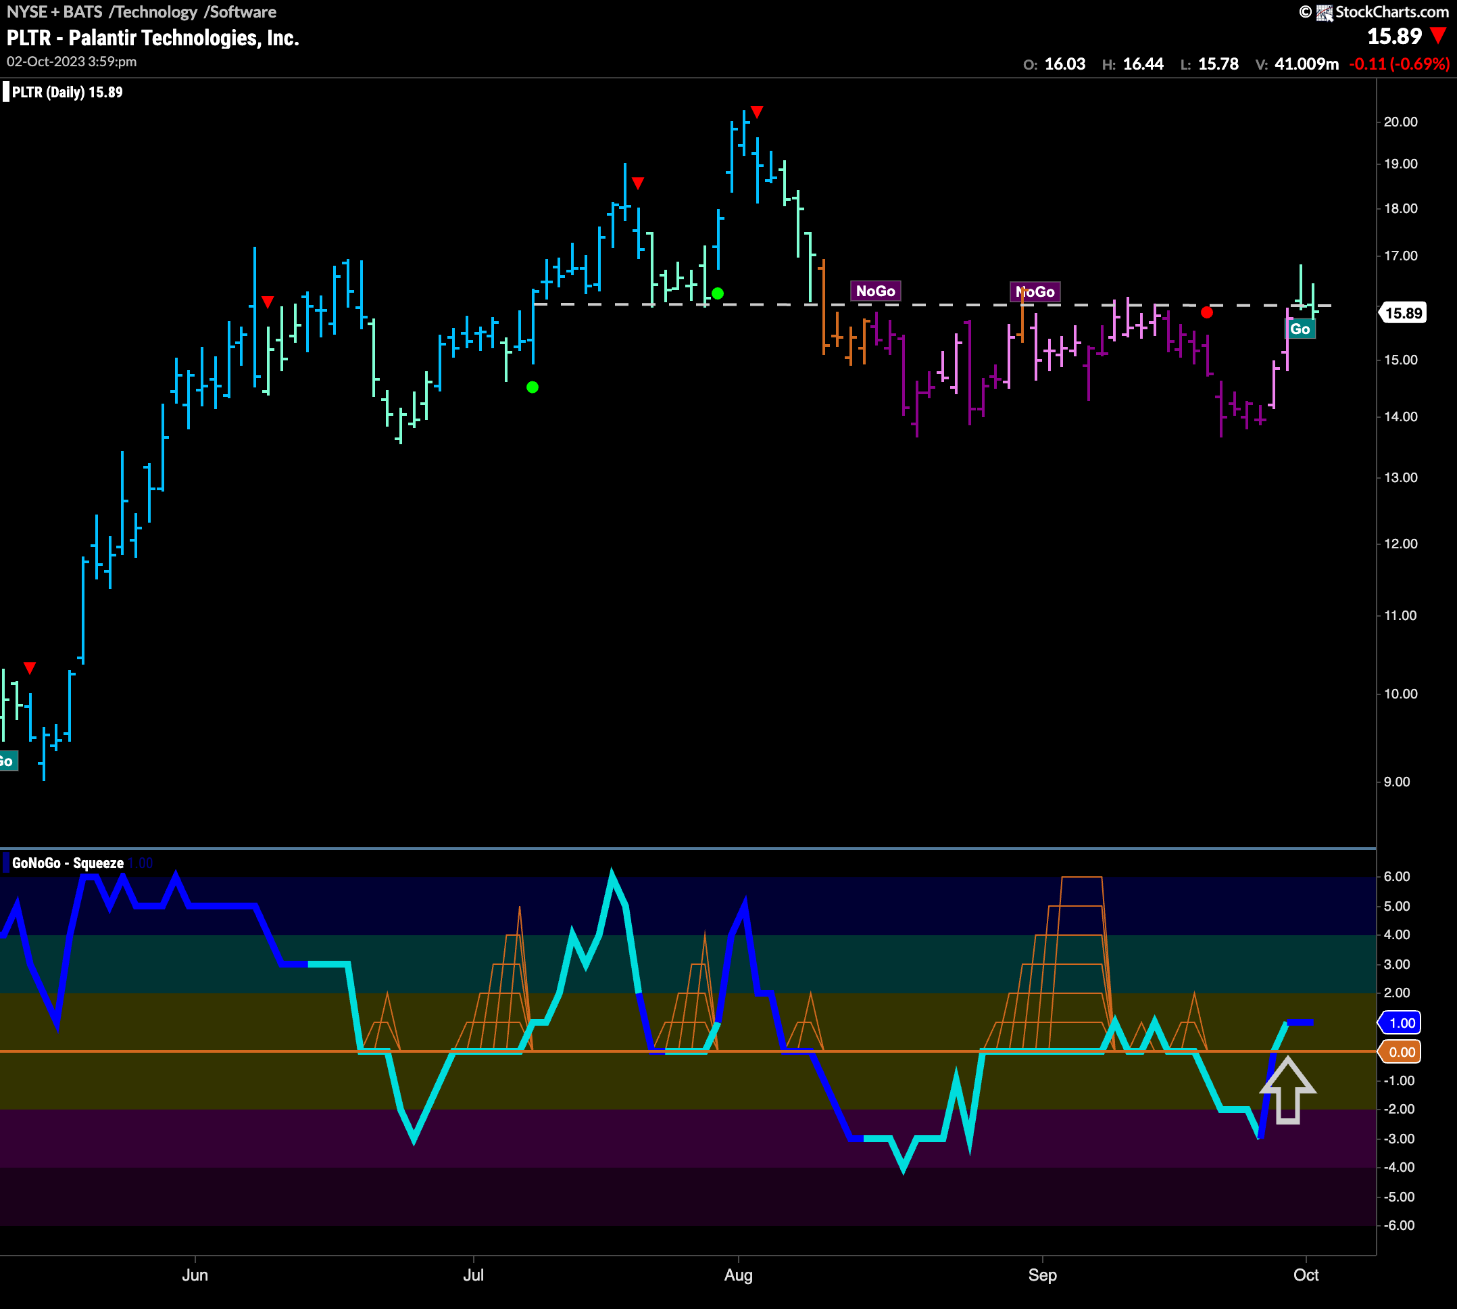The image size is (1457, 1309).
Task: Click the 02-Oct-2023 3:59:pm timestamp
Action: [72, 62]
